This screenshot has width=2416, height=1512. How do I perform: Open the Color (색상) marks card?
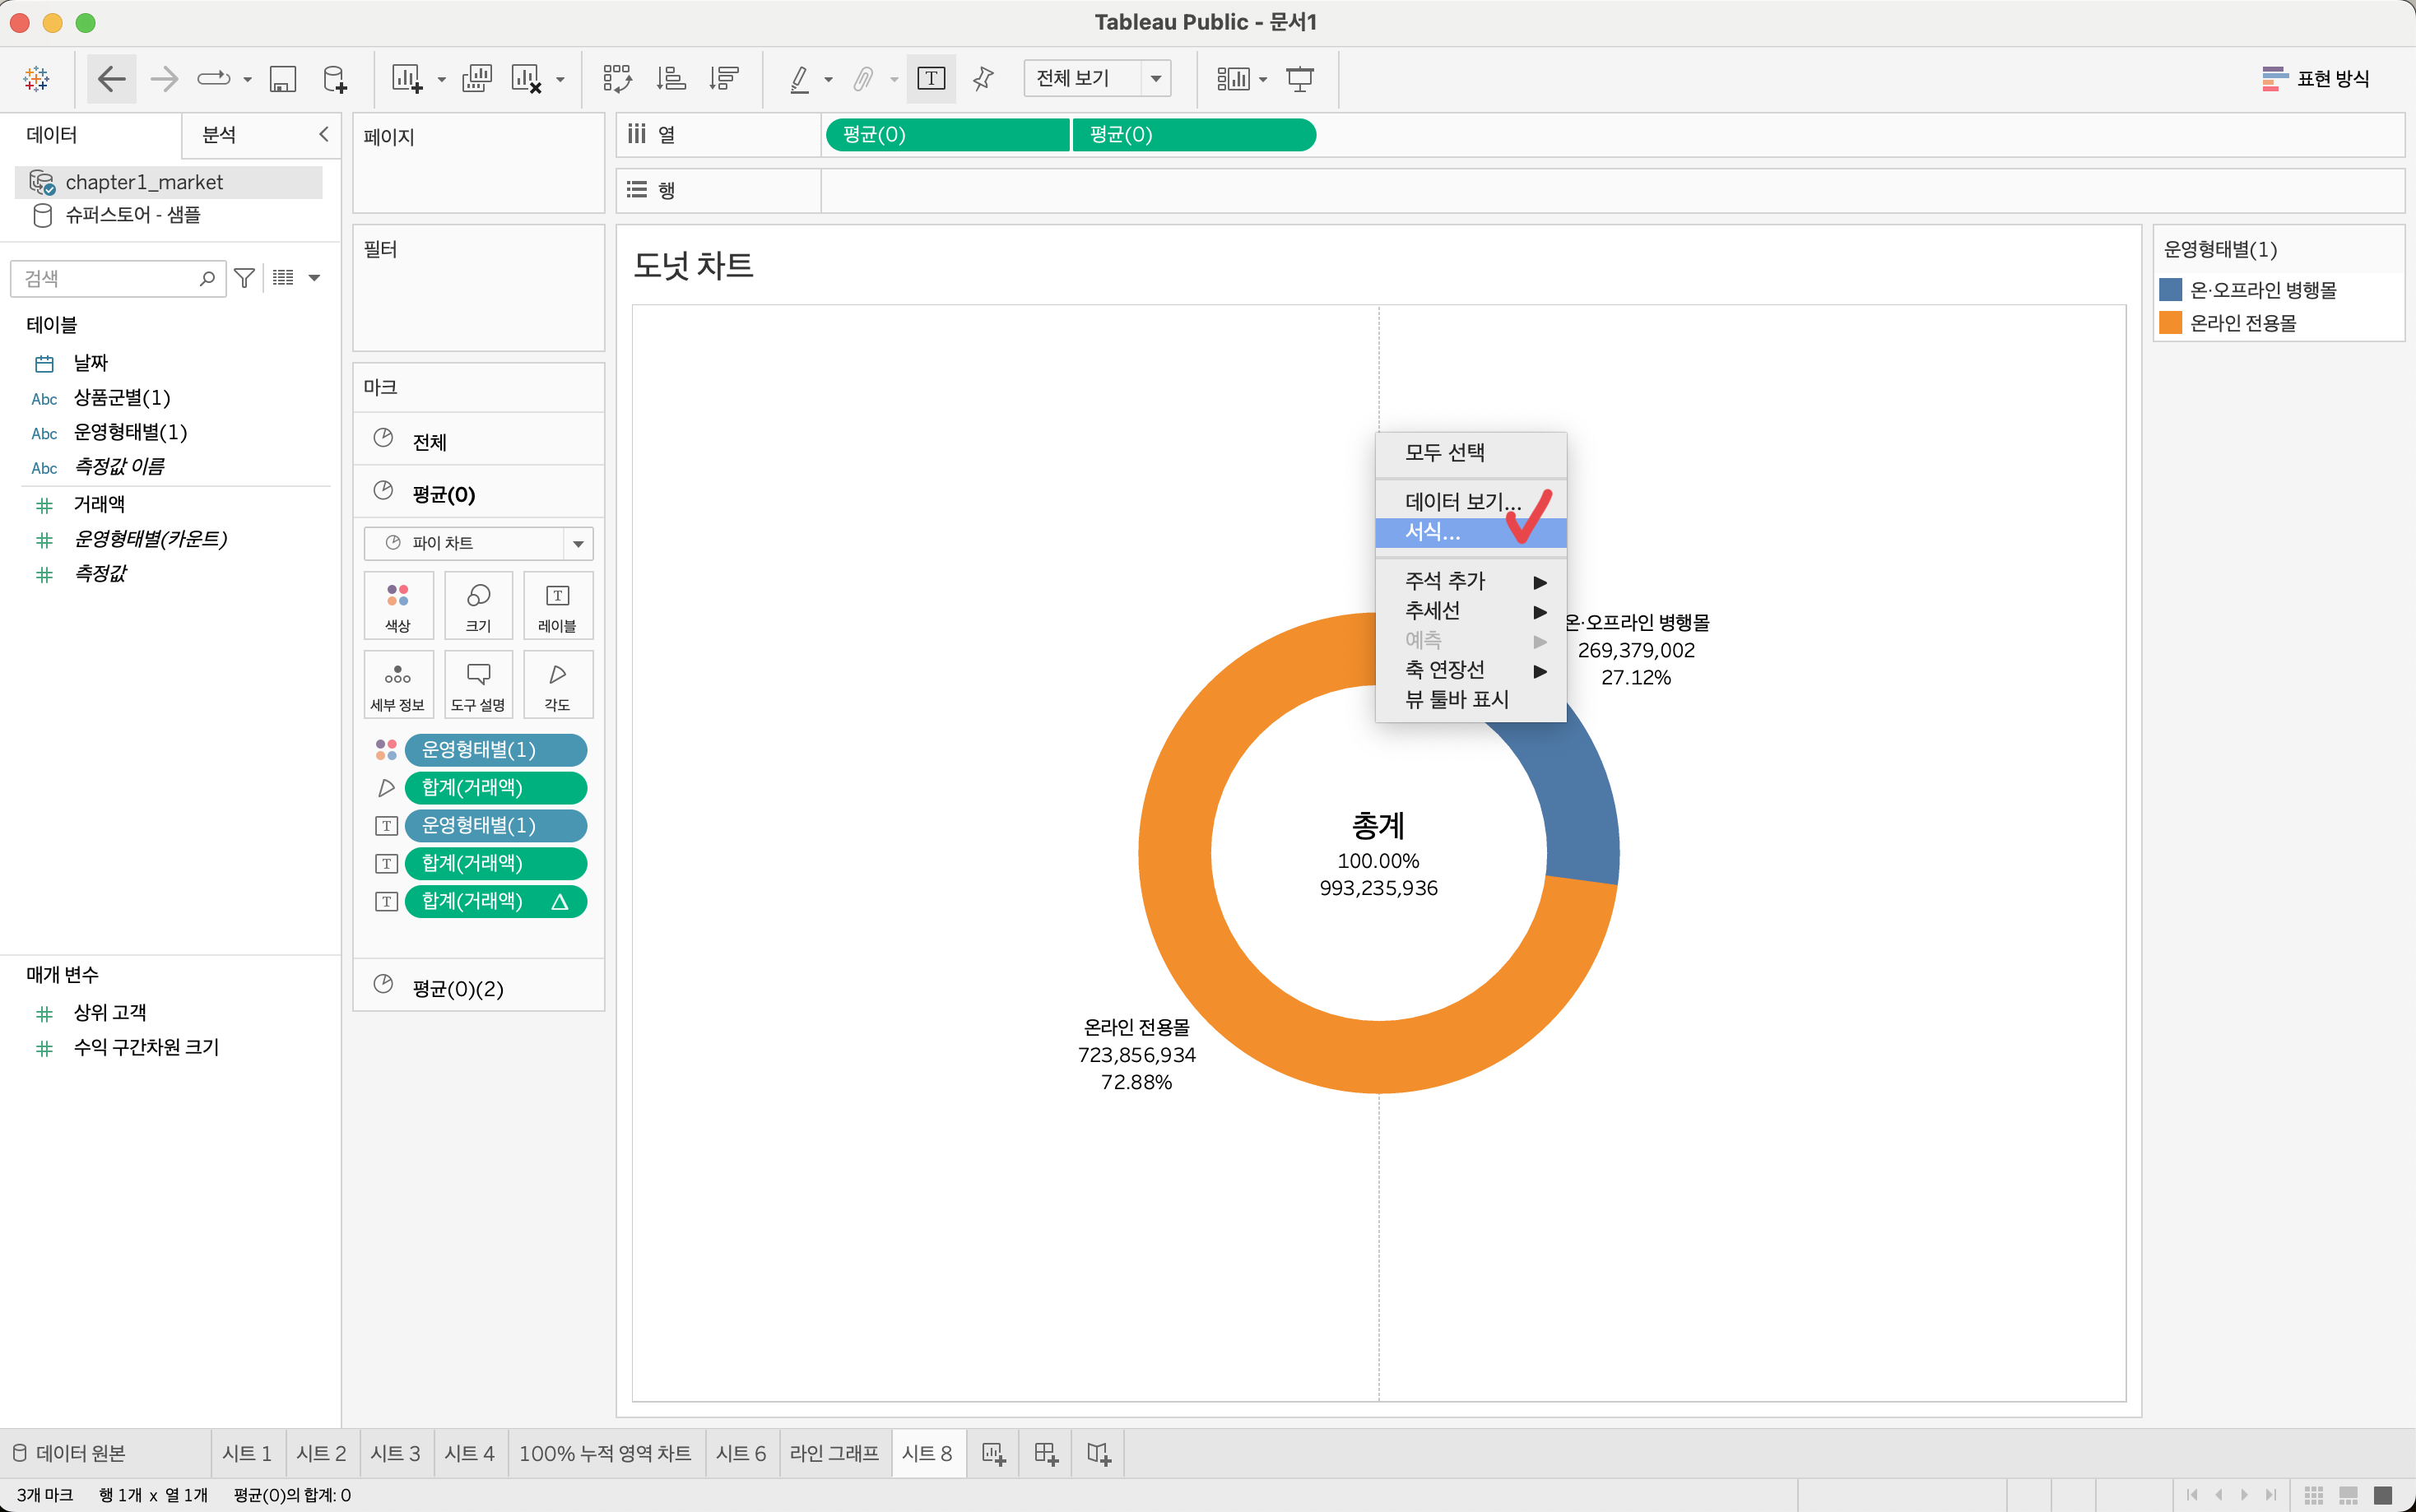(x=398, y=605)
